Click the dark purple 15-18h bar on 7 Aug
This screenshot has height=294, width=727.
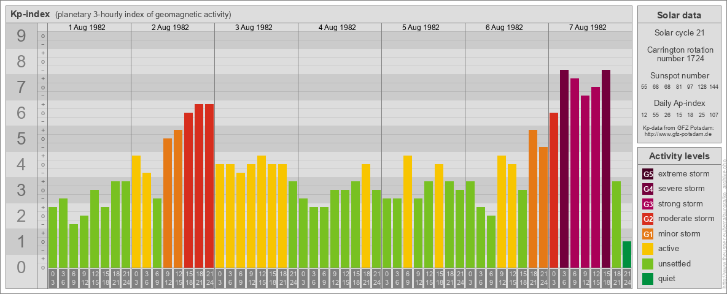[x=605, y=168]
